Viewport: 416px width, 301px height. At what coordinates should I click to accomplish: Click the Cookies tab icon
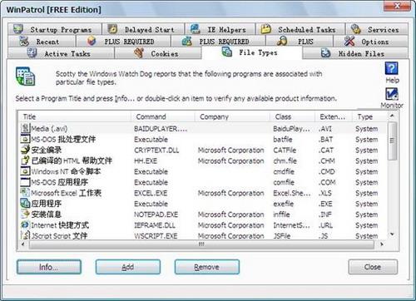pos(139,53)
